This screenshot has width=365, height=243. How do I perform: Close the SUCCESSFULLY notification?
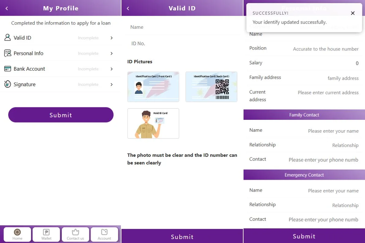pyautogui.click(x=353, y=13)
